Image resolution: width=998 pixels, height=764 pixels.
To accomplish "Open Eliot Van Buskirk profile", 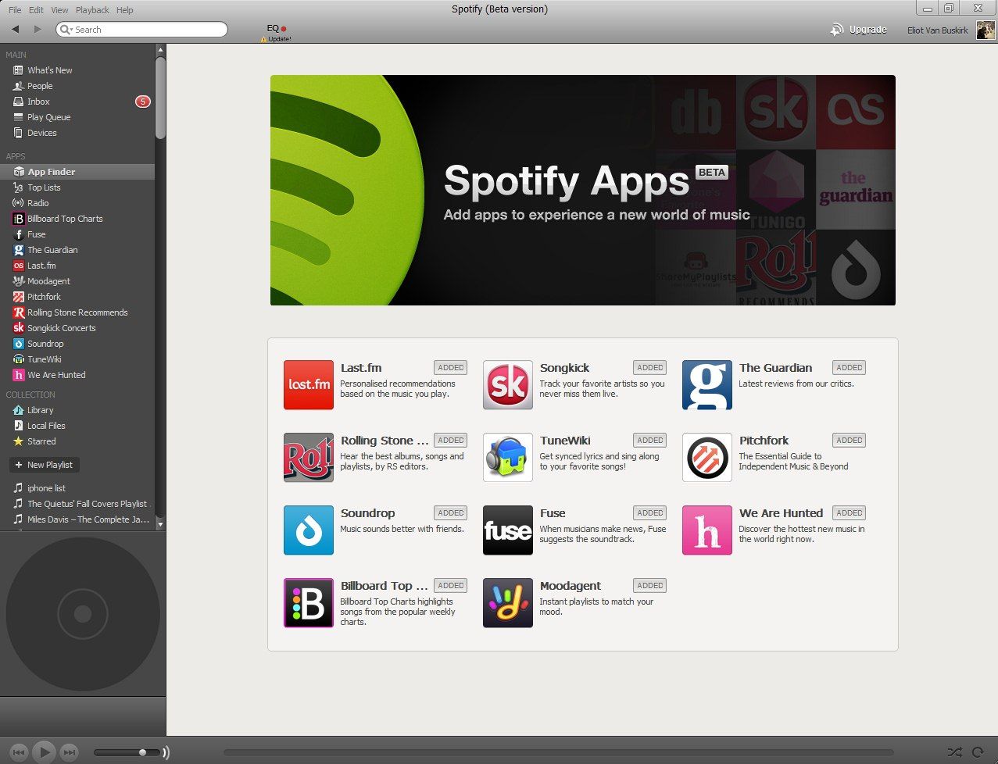I will pyautogui.click(x=950, y=30).
